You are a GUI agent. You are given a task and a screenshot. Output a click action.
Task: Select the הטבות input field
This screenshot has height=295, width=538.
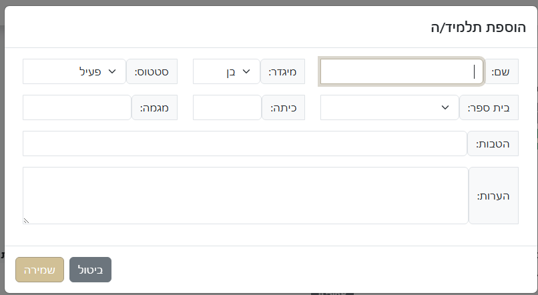pos(244,143)
